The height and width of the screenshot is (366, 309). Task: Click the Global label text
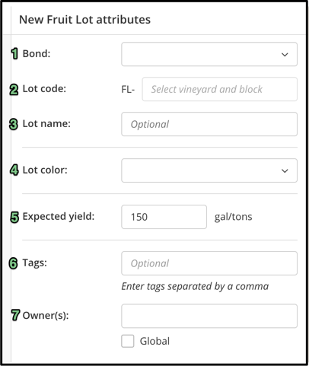pos(154,341)
